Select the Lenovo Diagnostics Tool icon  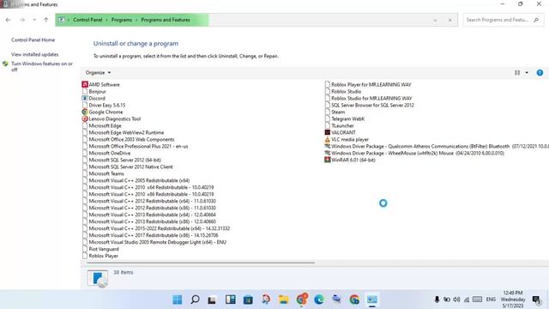(x=85, y=118)
